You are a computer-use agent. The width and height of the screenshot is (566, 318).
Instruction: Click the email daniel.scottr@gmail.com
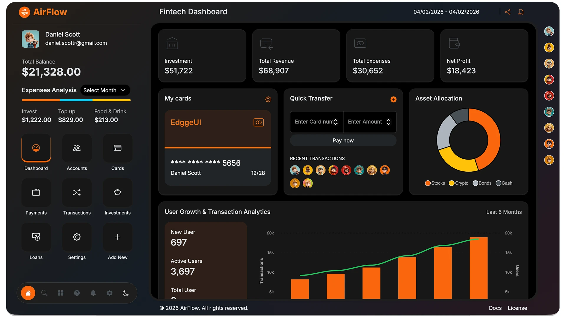pos(76,43)
